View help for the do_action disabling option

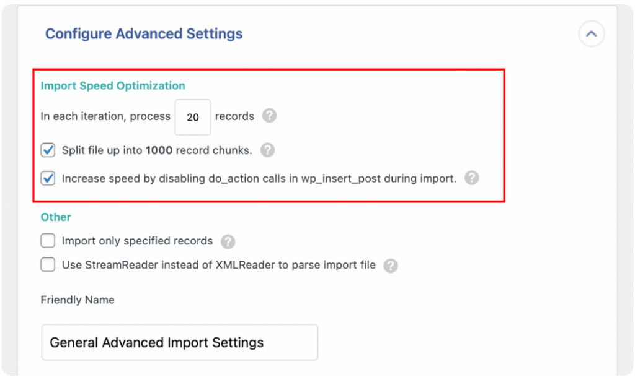pyautogui.click(x=471, y=178)
